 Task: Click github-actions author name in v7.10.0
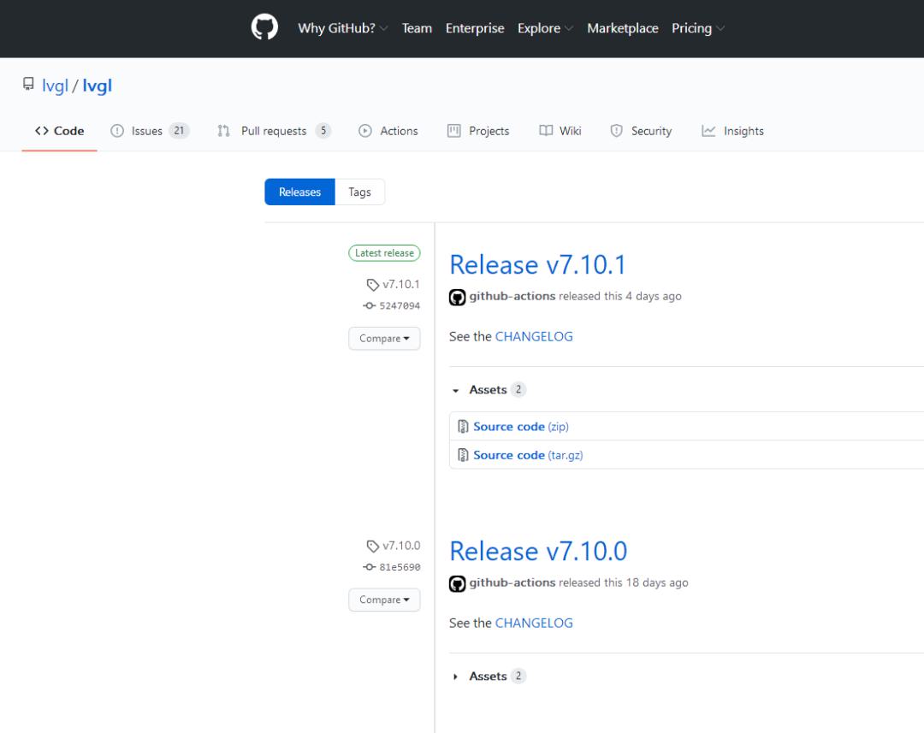point(512,582)
